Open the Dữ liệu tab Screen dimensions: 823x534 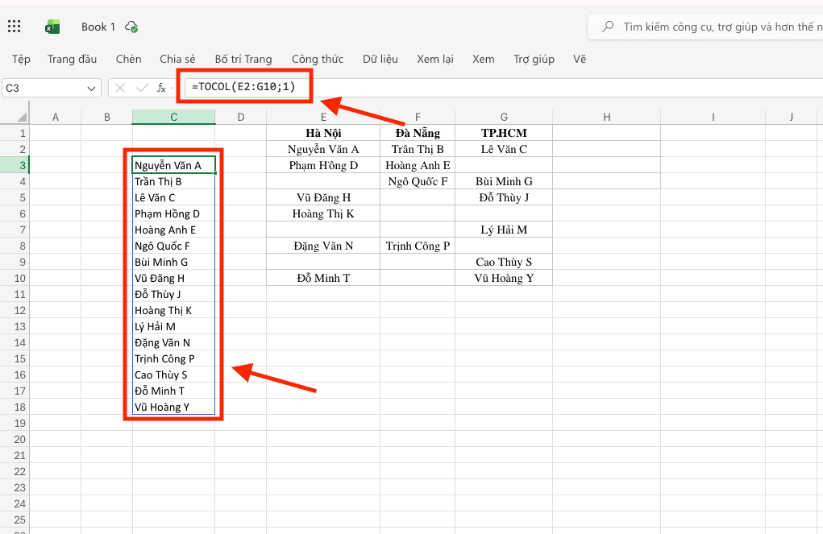380,60
